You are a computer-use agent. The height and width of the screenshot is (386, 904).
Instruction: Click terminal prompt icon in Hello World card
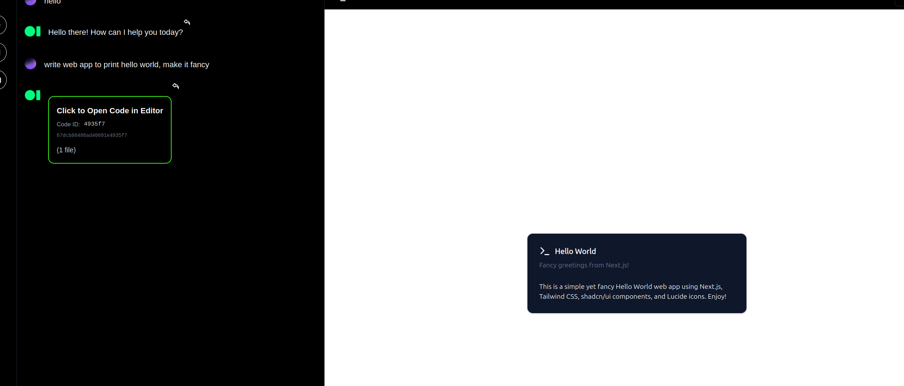point(544,251)
